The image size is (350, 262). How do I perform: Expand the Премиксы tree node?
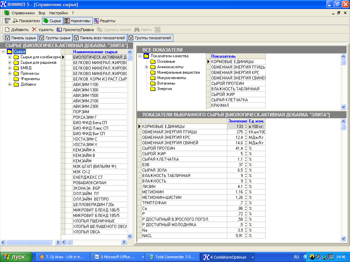coord(10,73)
